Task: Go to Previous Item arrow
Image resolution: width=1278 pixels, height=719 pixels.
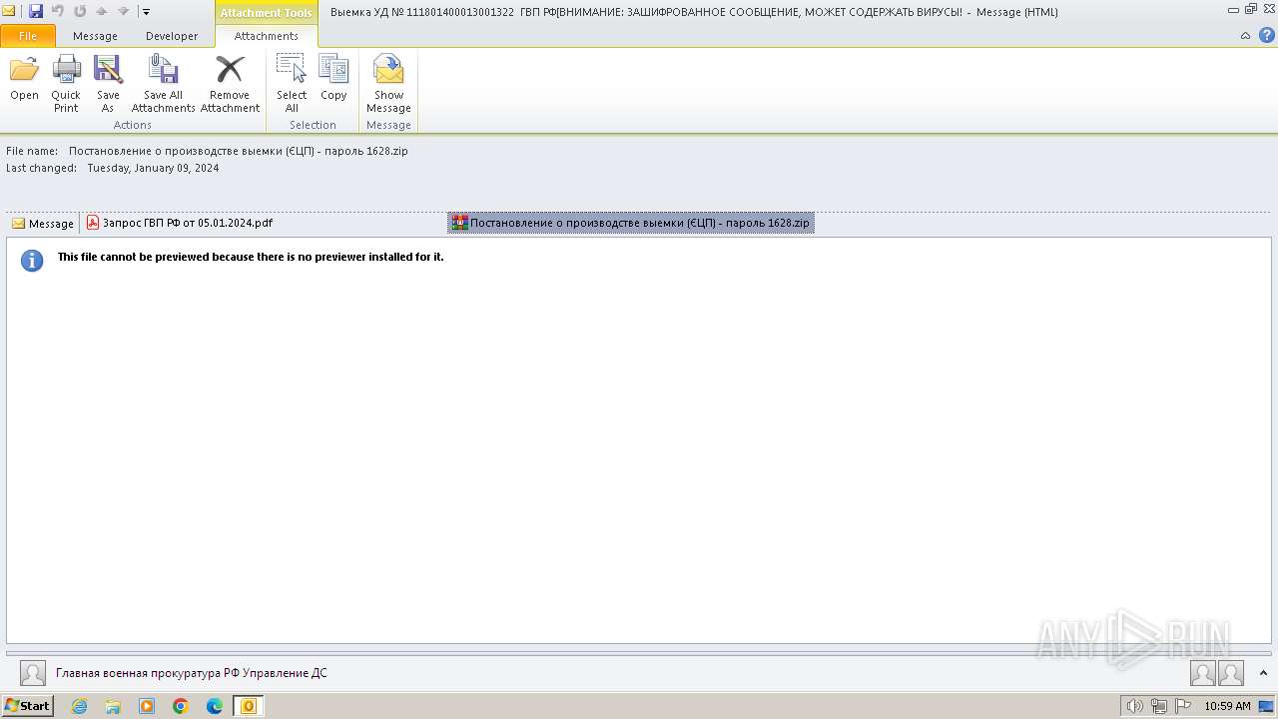Action: 101,11
